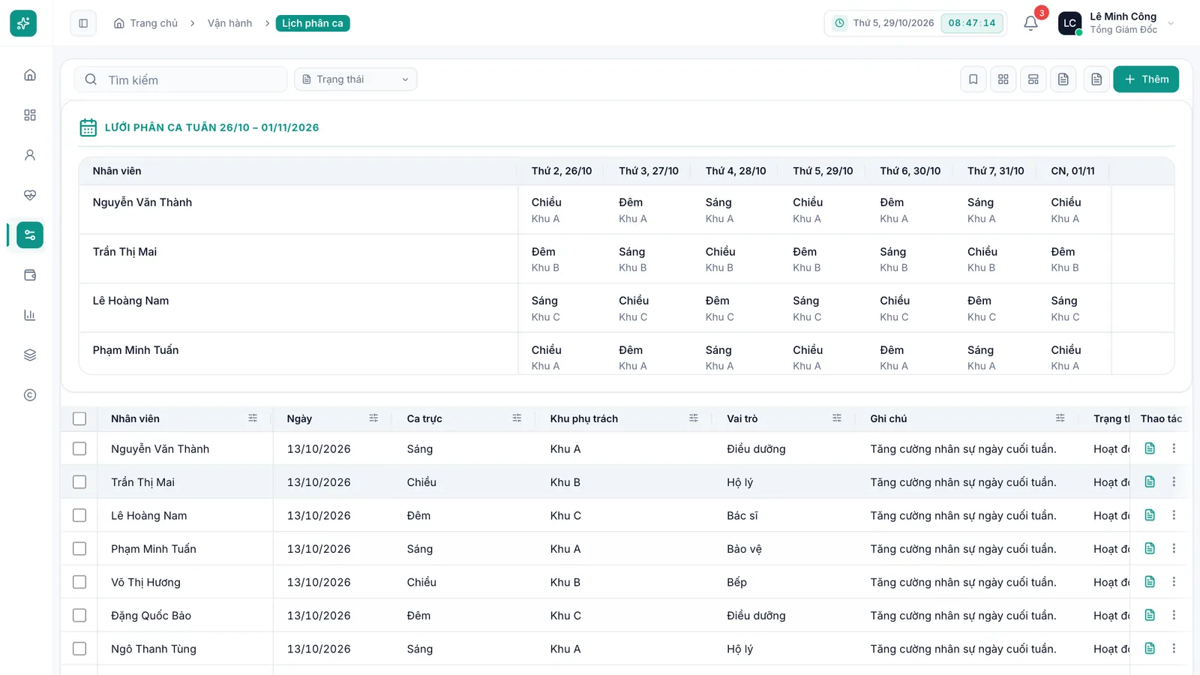Click the app logo in top-left corner
1200x675 pixels.
(23, 23)
